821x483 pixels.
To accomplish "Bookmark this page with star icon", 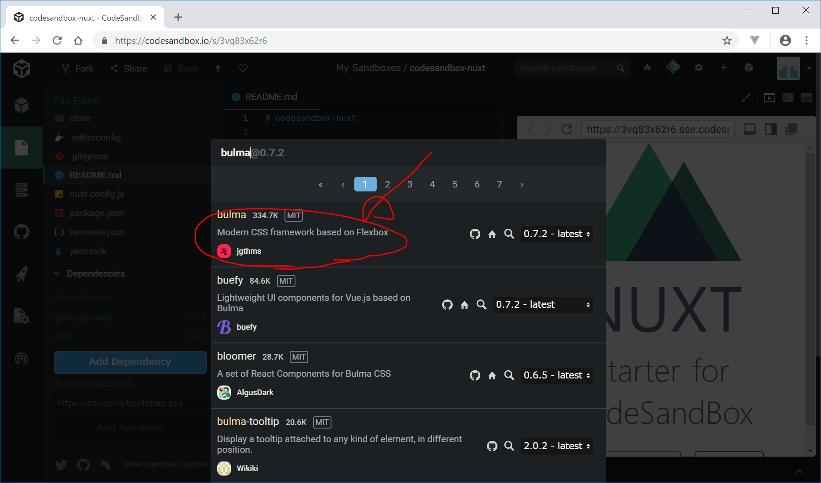I will tap(727, 41).
